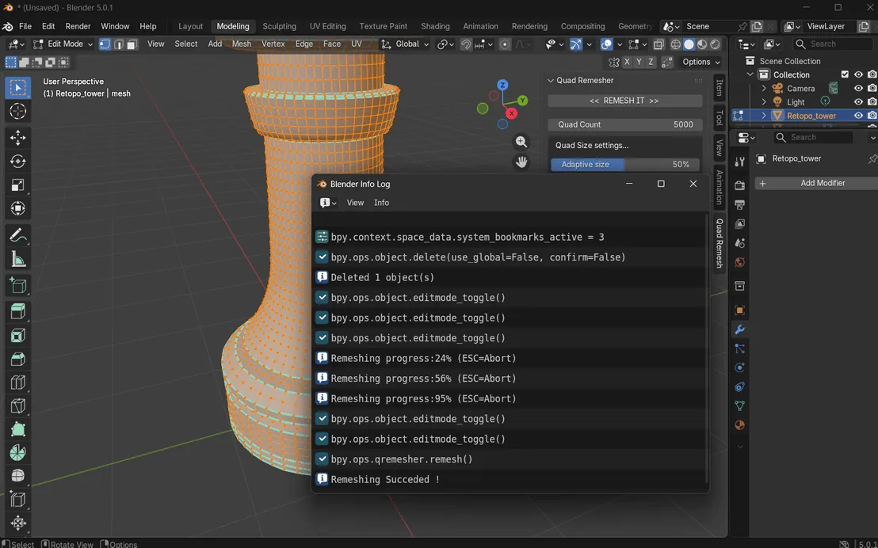Open the Info menu in Info Log

(x=381, y=203)
